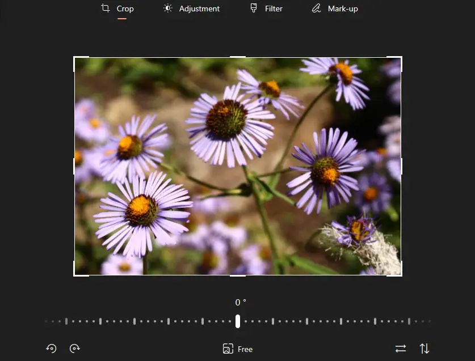Open the Free aspect ratio options
The image size is (475, 361).
pos(238,349)
